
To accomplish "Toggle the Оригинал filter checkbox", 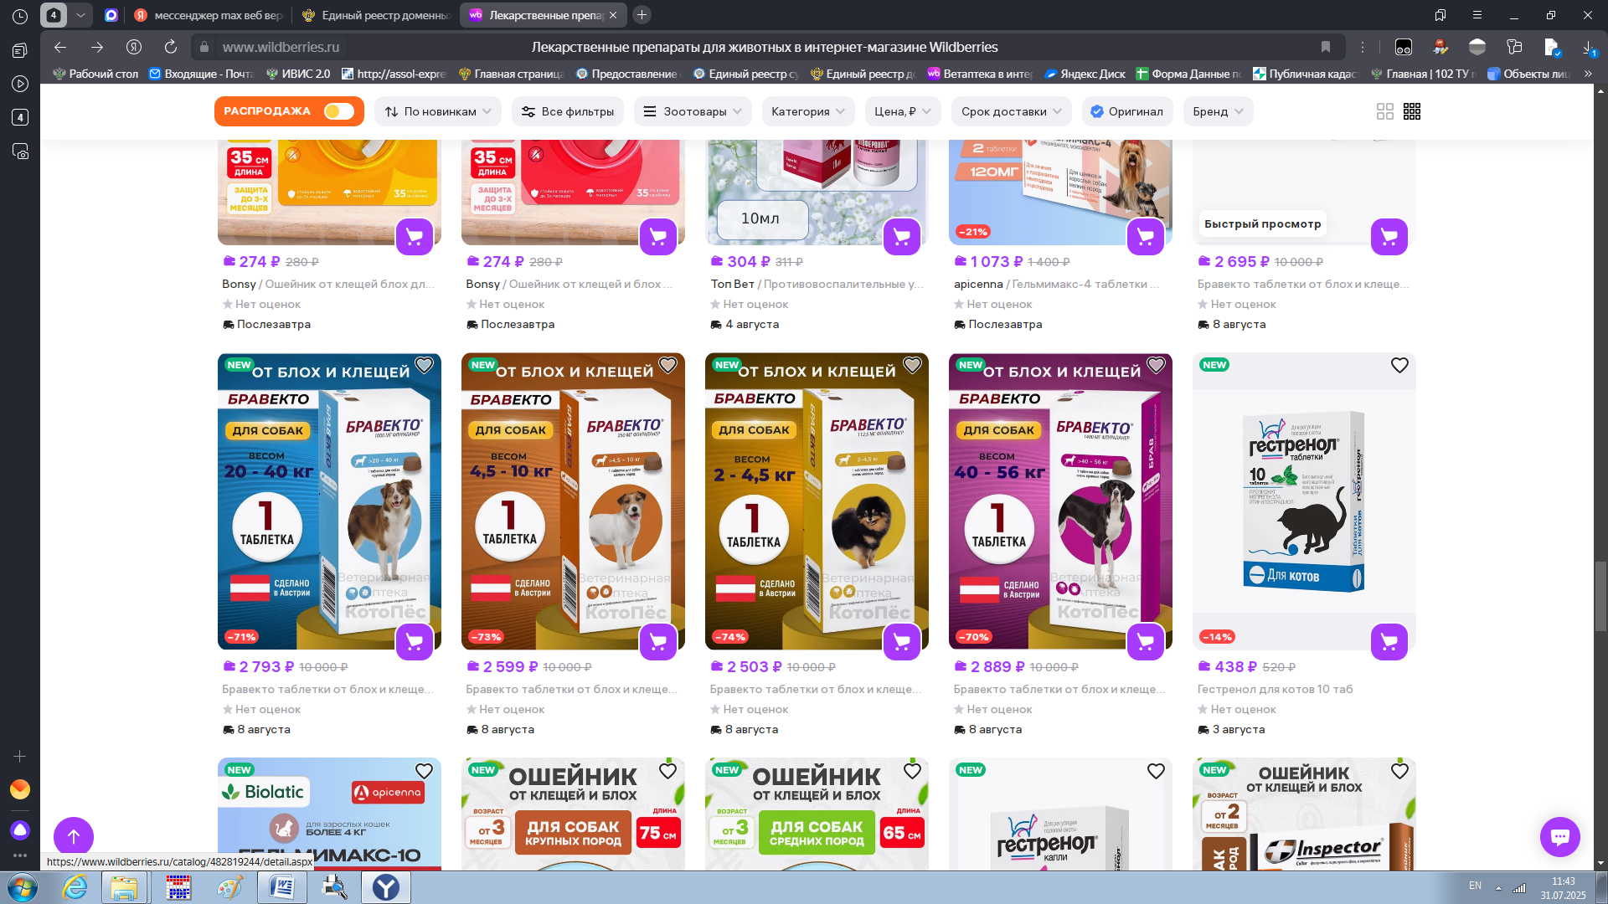I will (x=1127, y=111).
